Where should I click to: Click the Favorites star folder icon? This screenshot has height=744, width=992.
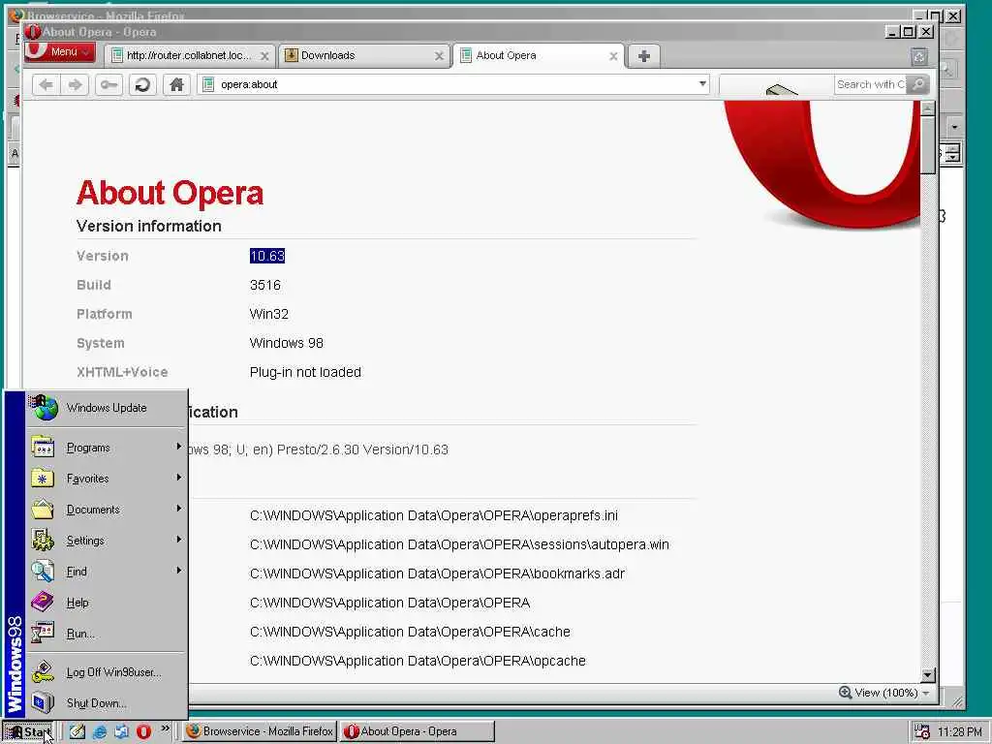click(x=43, y=479)
